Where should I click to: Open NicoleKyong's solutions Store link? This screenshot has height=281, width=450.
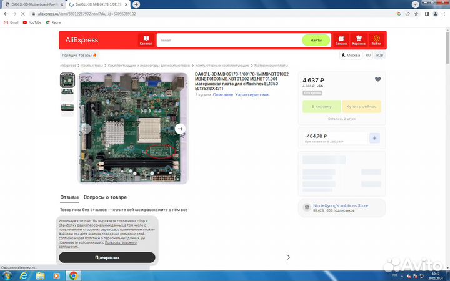tap(341, 205)
